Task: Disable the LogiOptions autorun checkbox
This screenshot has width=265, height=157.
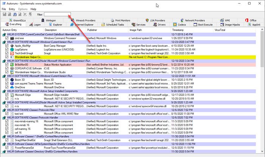Action: click(x=7, y=49)
